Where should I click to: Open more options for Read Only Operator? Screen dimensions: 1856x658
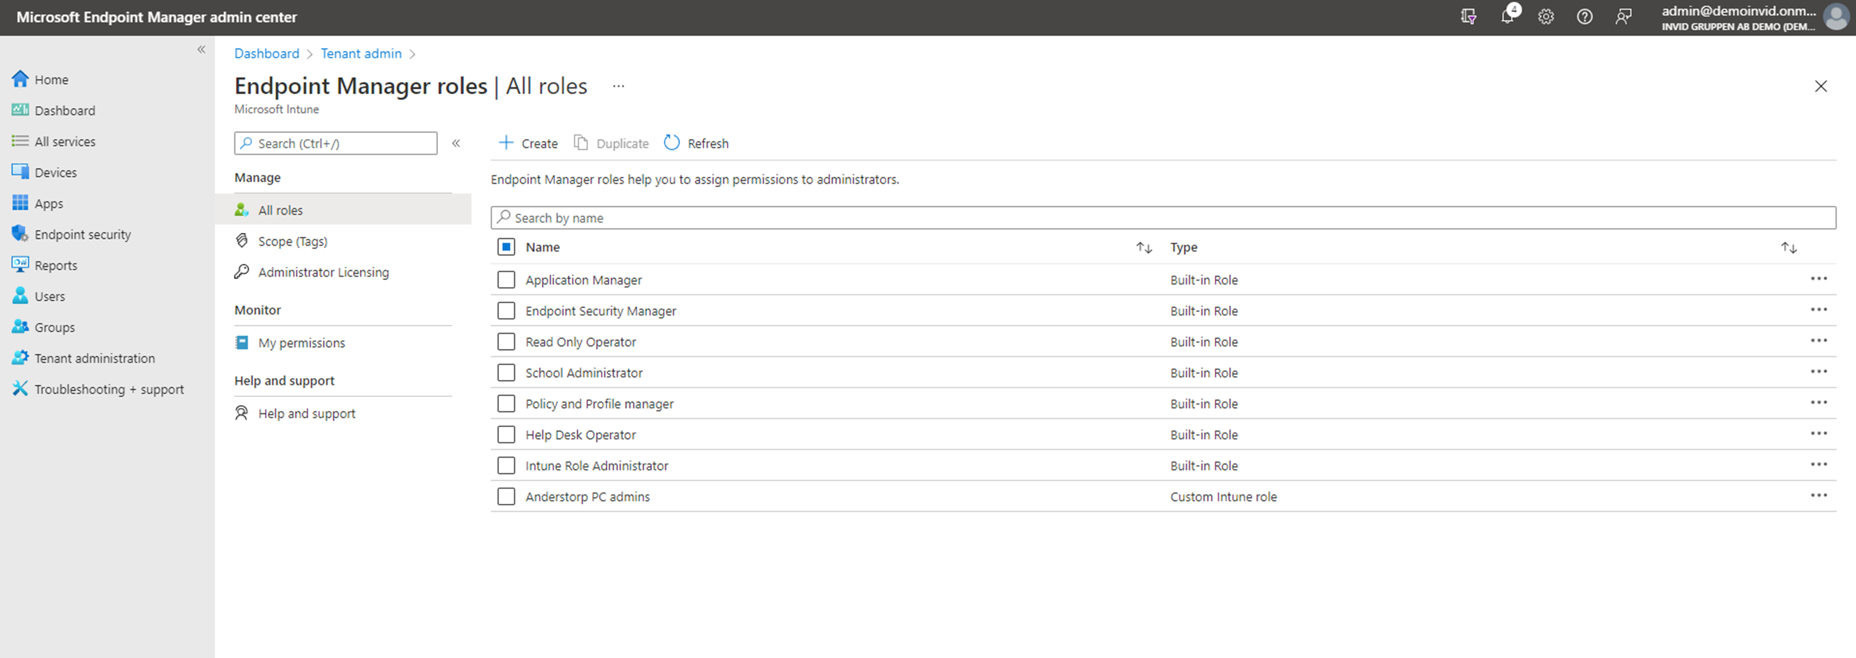(1819, 341)
